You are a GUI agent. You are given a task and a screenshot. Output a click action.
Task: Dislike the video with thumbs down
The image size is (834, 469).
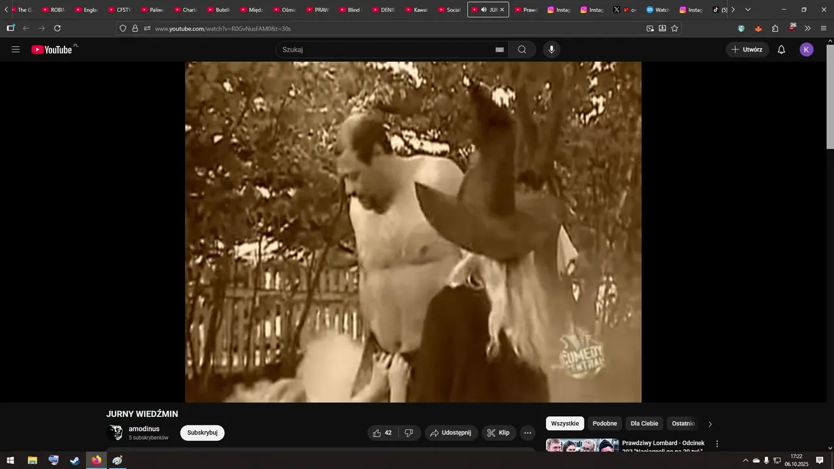(x=409, y=433)
